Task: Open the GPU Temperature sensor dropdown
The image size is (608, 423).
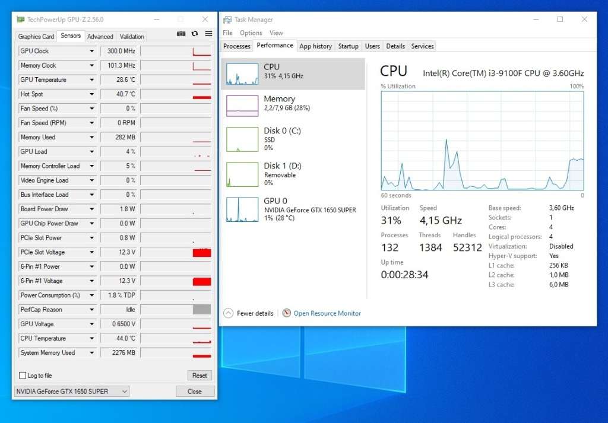Action: 91,80
